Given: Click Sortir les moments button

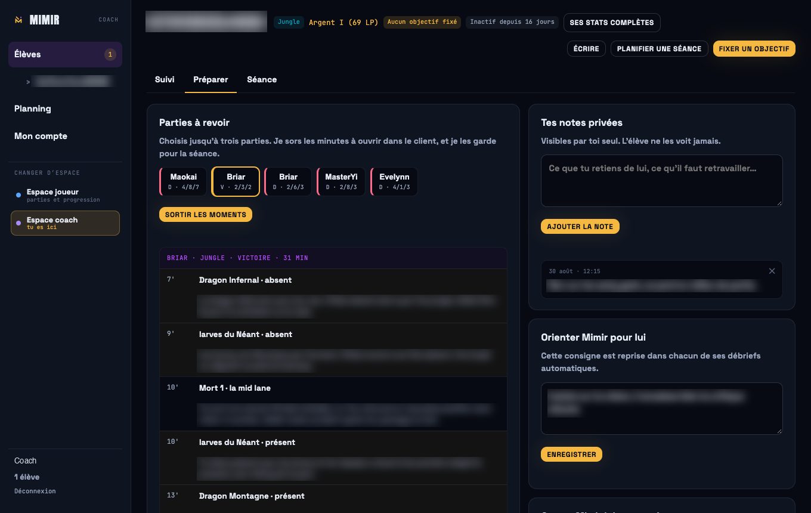Looking at the screenshot, I should 206,215.
